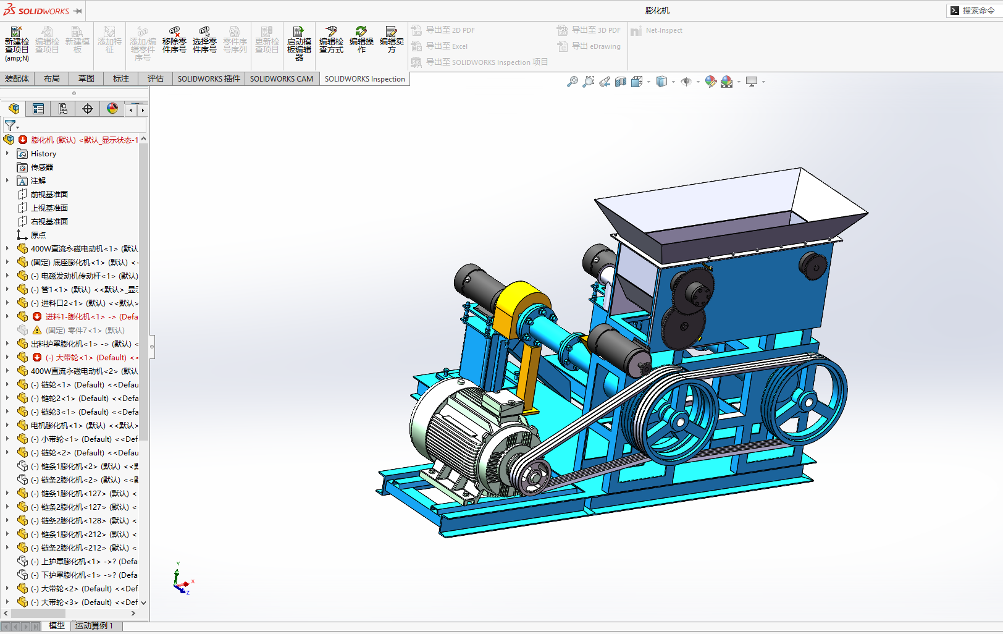This screenshot has width=1003, height=634.
Task: Click Apply Scene icon
Action: [x=727, y=82]
